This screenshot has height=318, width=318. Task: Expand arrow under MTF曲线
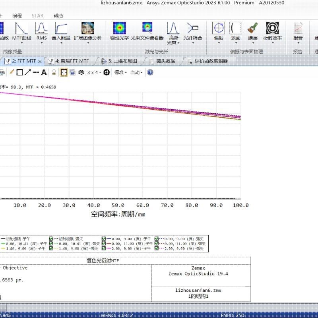pyautogui.click(x=22, y=43)
